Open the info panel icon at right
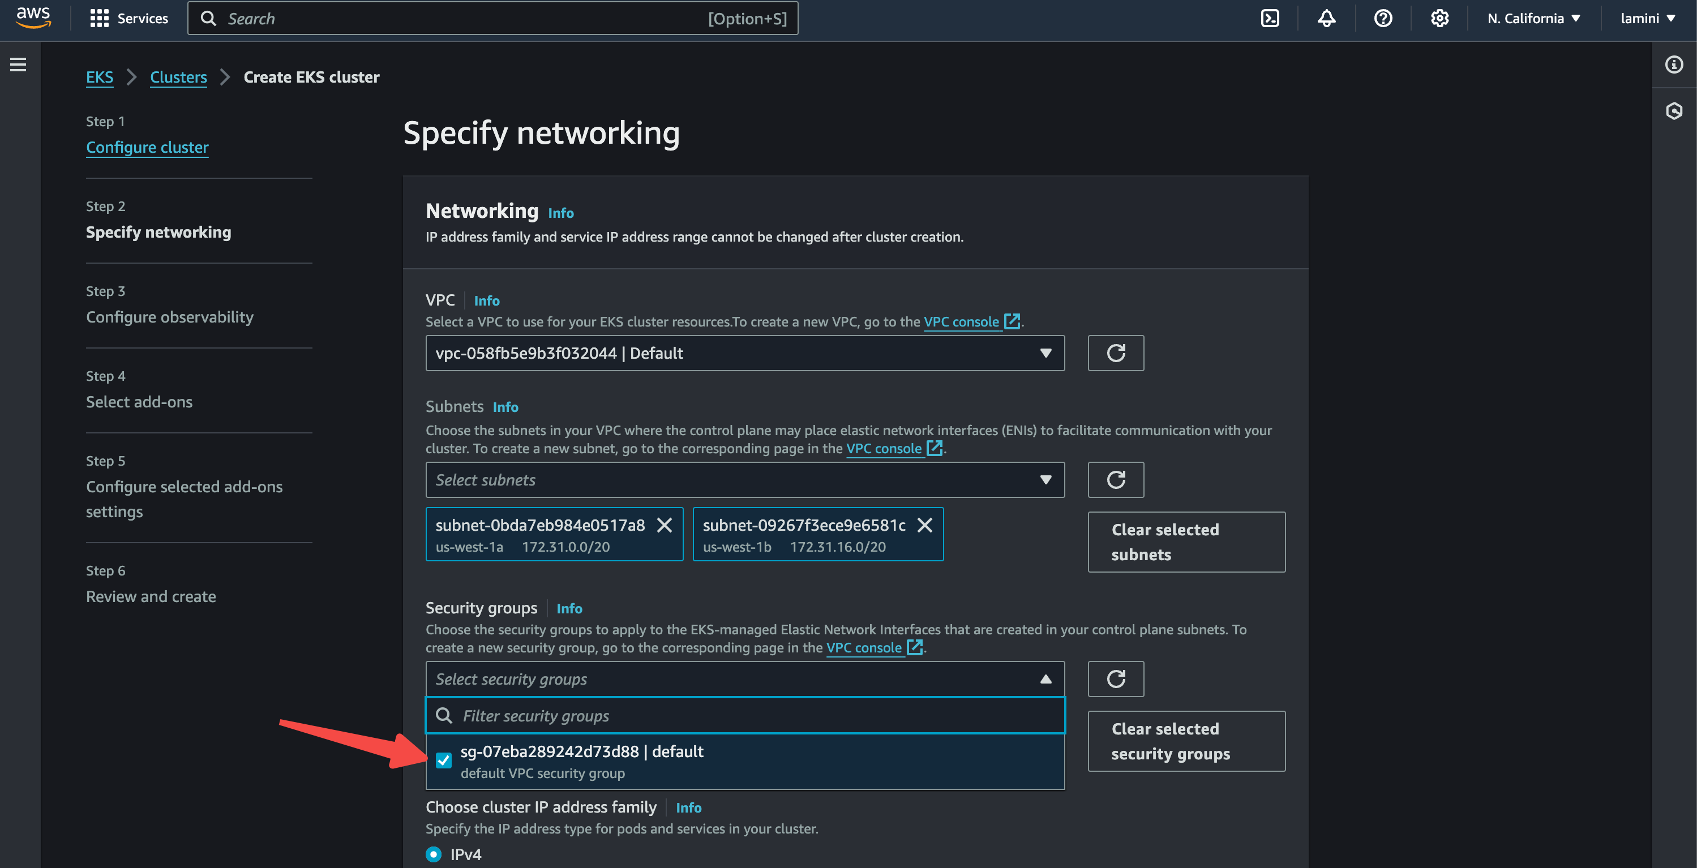This screenshot has height=868, width=1697. coord(1673,65)
